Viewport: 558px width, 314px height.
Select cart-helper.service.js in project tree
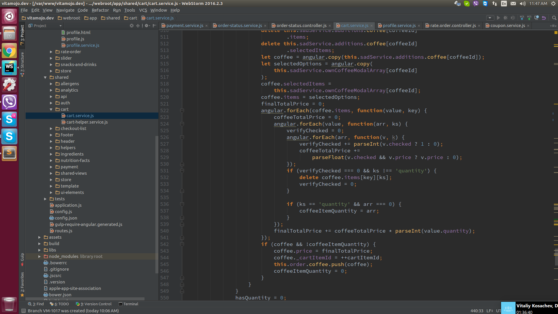coord(87,122)
